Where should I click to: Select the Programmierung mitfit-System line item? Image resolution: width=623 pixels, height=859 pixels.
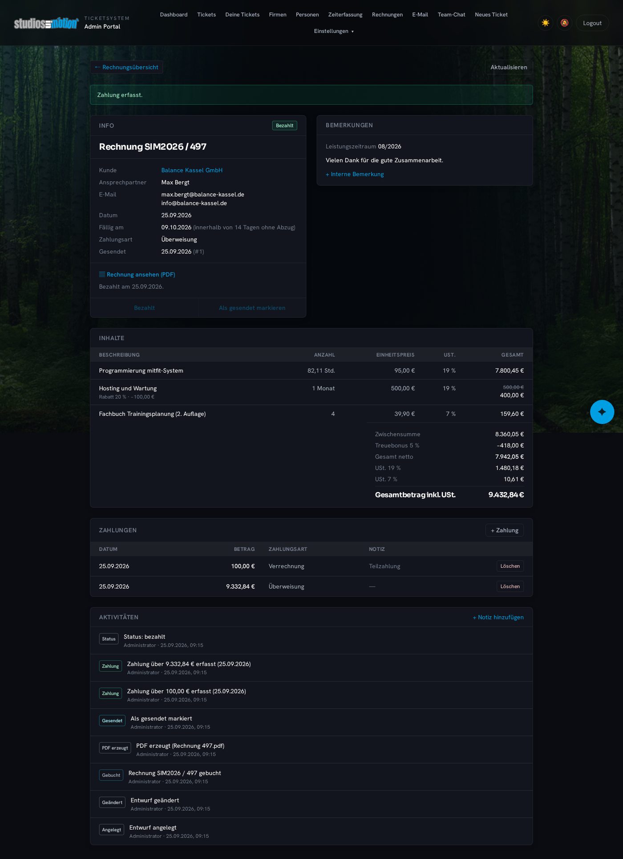(311, 370)
